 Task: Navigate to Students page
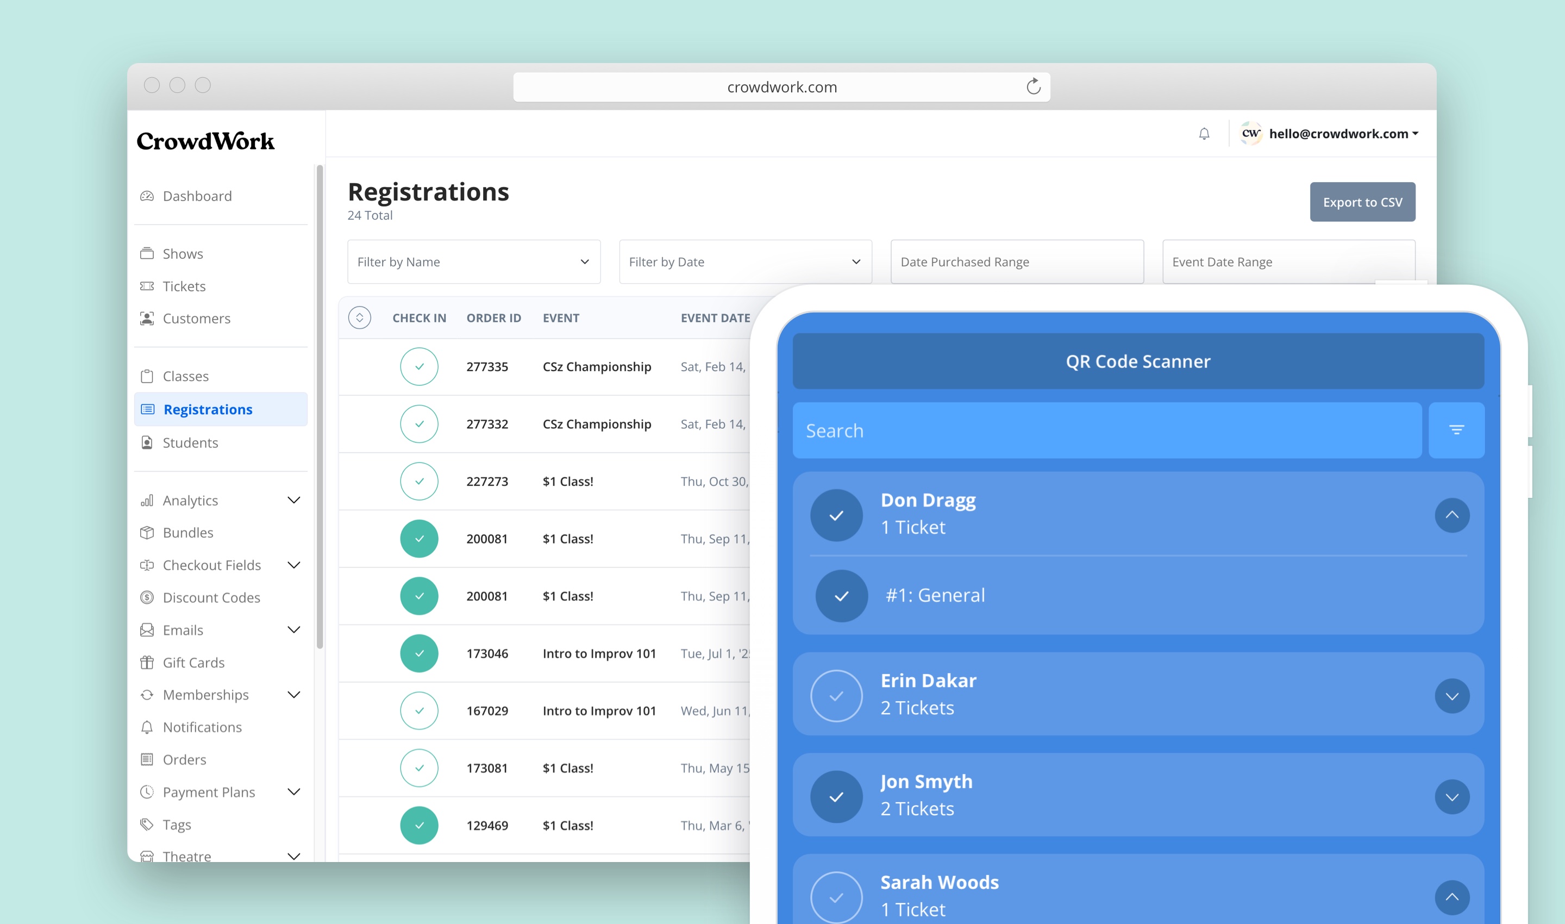click(191, 442)
